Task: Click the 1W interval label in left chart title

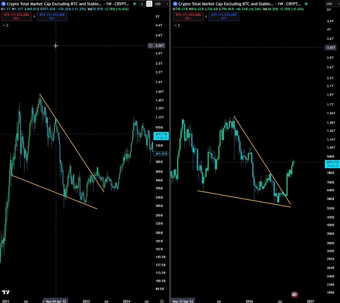Action: [109, 4]
